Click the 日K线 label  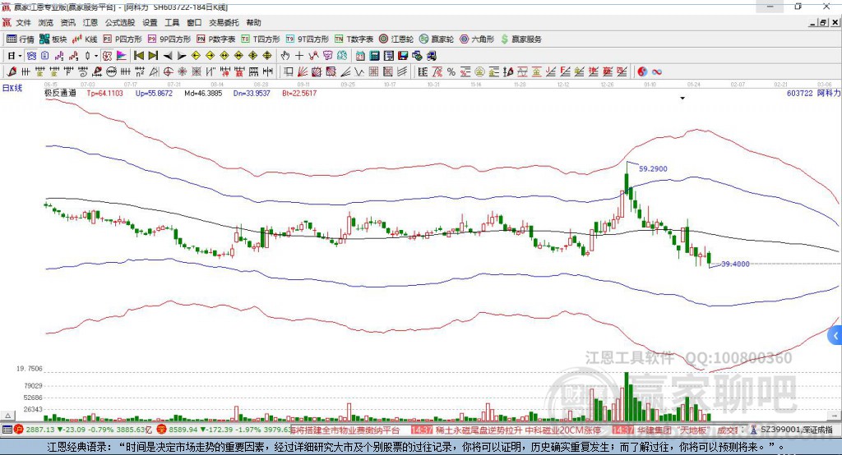[x=12, y=88]
